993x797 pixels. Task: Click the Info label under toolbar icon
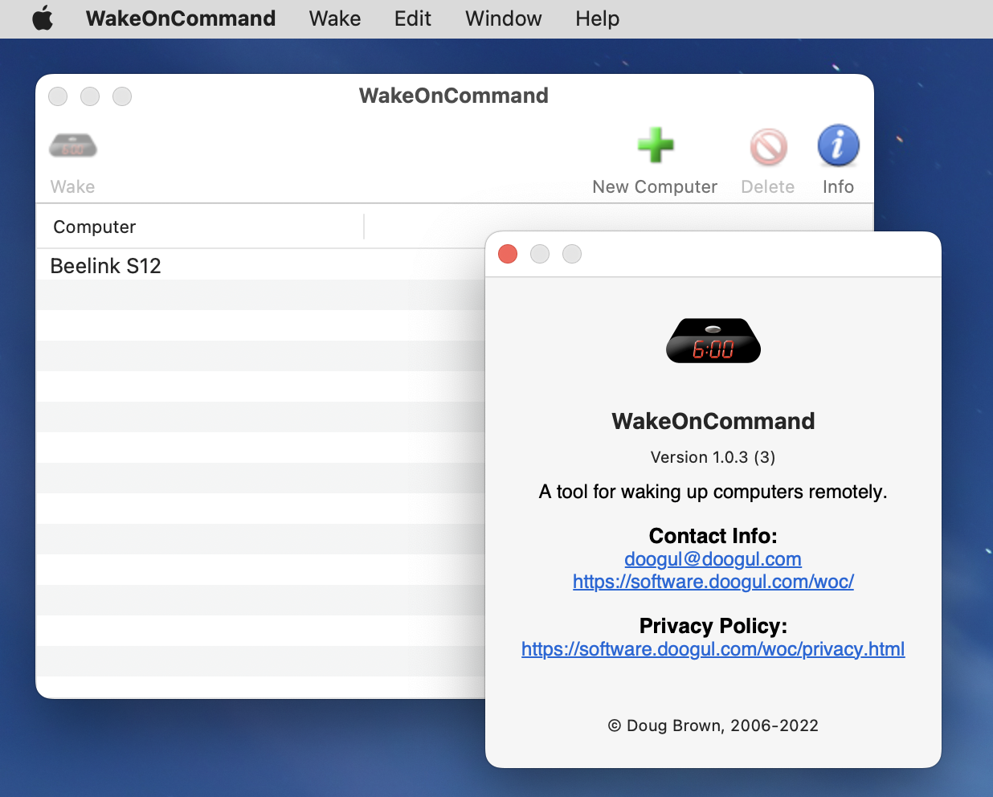coord(838,187)
